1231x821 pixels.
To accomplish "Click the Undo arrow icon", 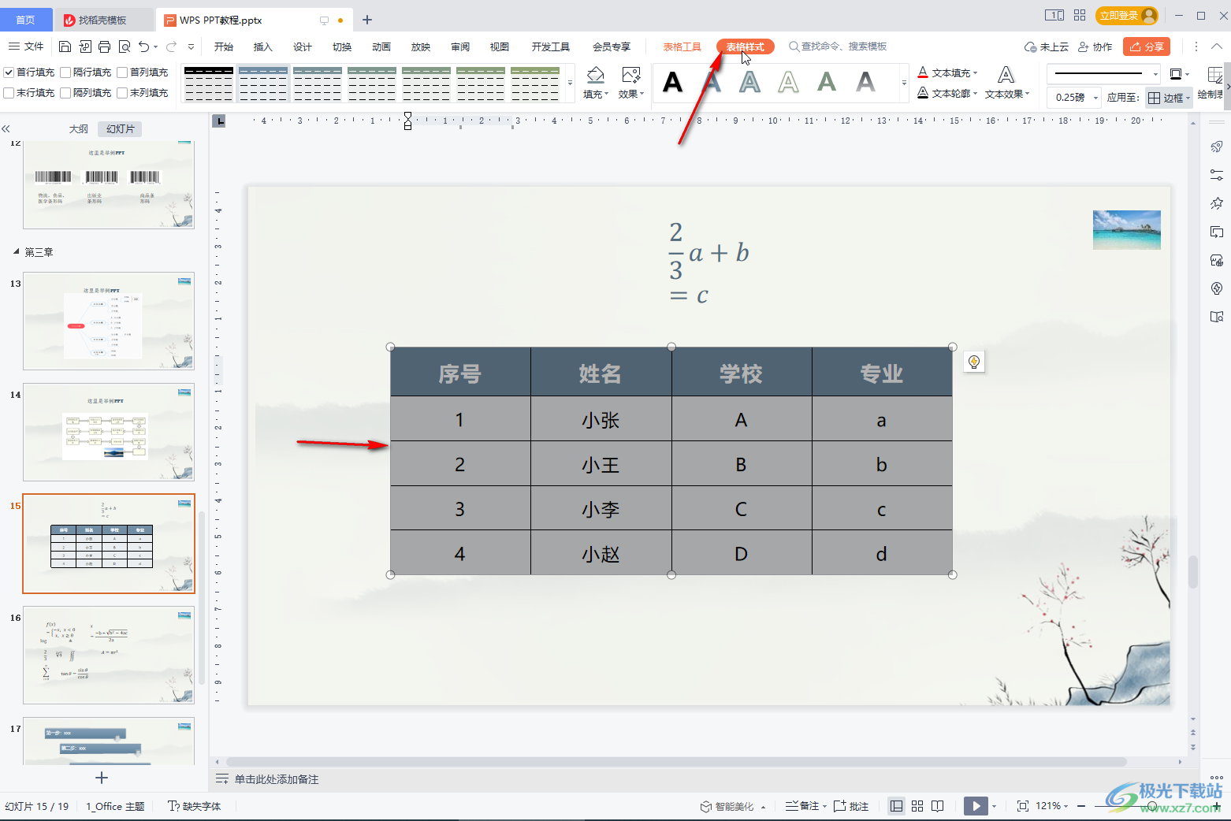I will [143, 46].
